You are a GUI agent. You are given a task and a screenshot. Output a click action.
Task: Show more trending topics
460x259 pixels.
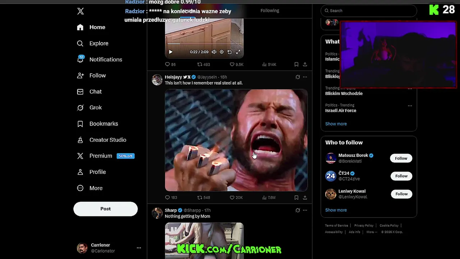pos(336,124)
